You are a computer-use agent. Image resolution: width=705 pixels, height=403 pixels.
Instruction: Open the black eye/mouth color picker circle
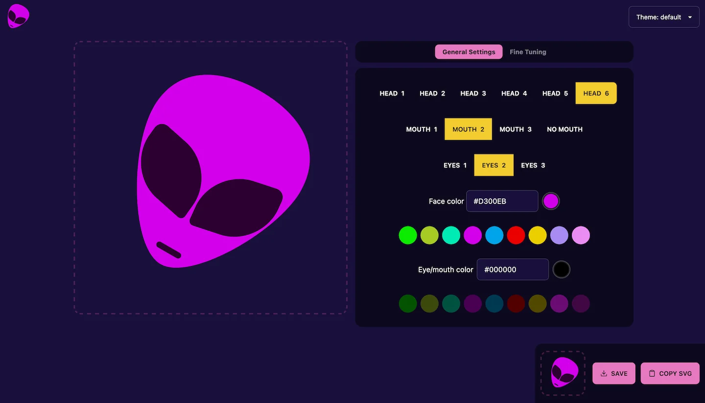562,269
